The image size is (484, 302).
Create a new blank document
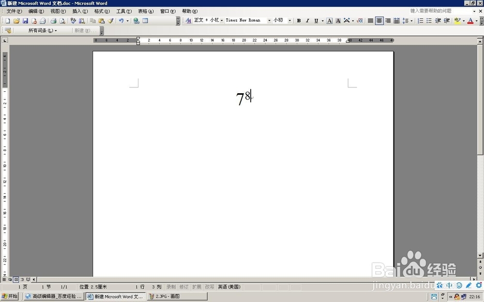coord(8,21)
